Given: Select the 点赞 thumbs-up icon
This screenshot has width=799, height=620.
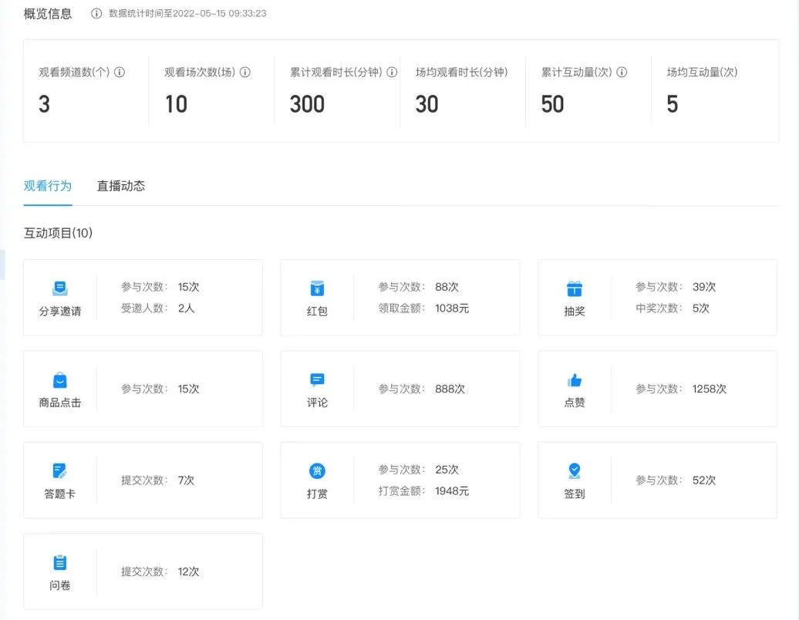Looking at the screenshot, I should click(x=574, y=379).
